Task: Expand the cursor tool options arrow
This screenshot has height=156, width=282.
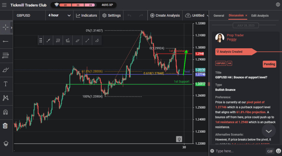Action: pos(12,28)
